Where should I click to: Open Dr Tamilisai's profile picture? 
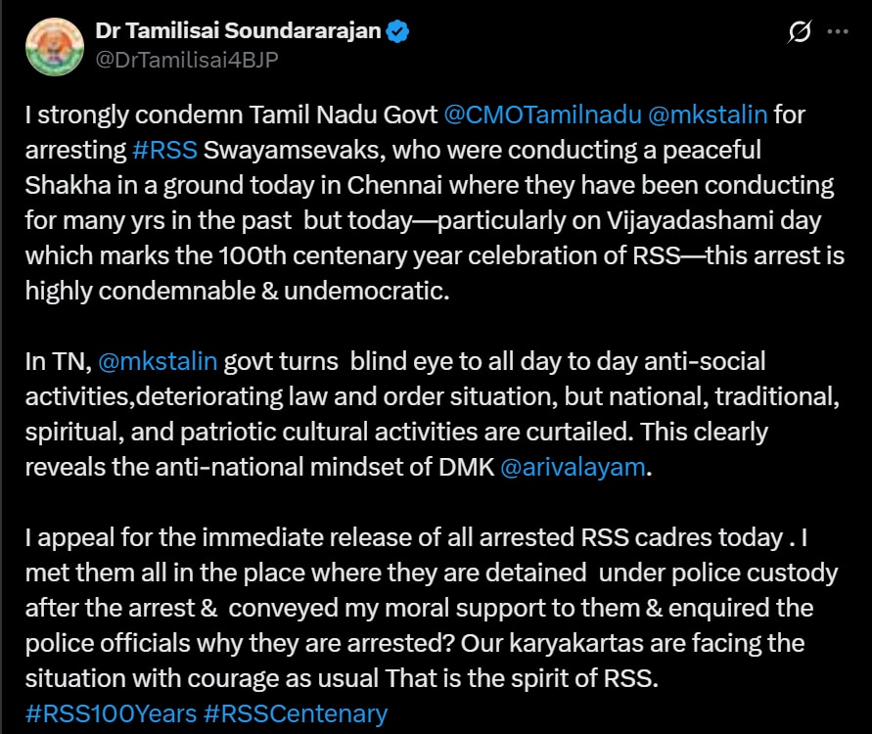click(54, 46)
